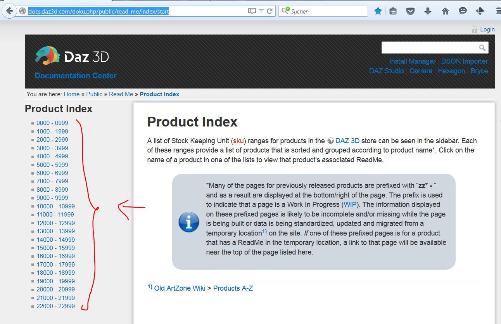Open the 13000 - 13999 SKU range
This screenshot has height=324, width=501.
pyautogui.click(x=56, y=231)
